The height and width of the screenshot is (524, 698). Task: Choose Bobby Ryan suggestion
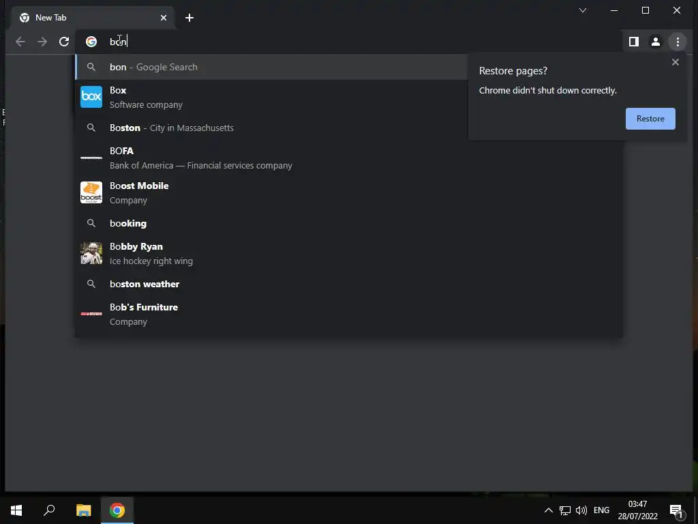pyautogui.click(x=348, y=254)
